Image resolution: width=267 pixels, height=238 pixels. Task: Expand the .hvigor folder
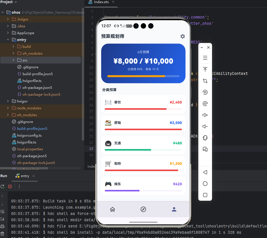[8, 19]
